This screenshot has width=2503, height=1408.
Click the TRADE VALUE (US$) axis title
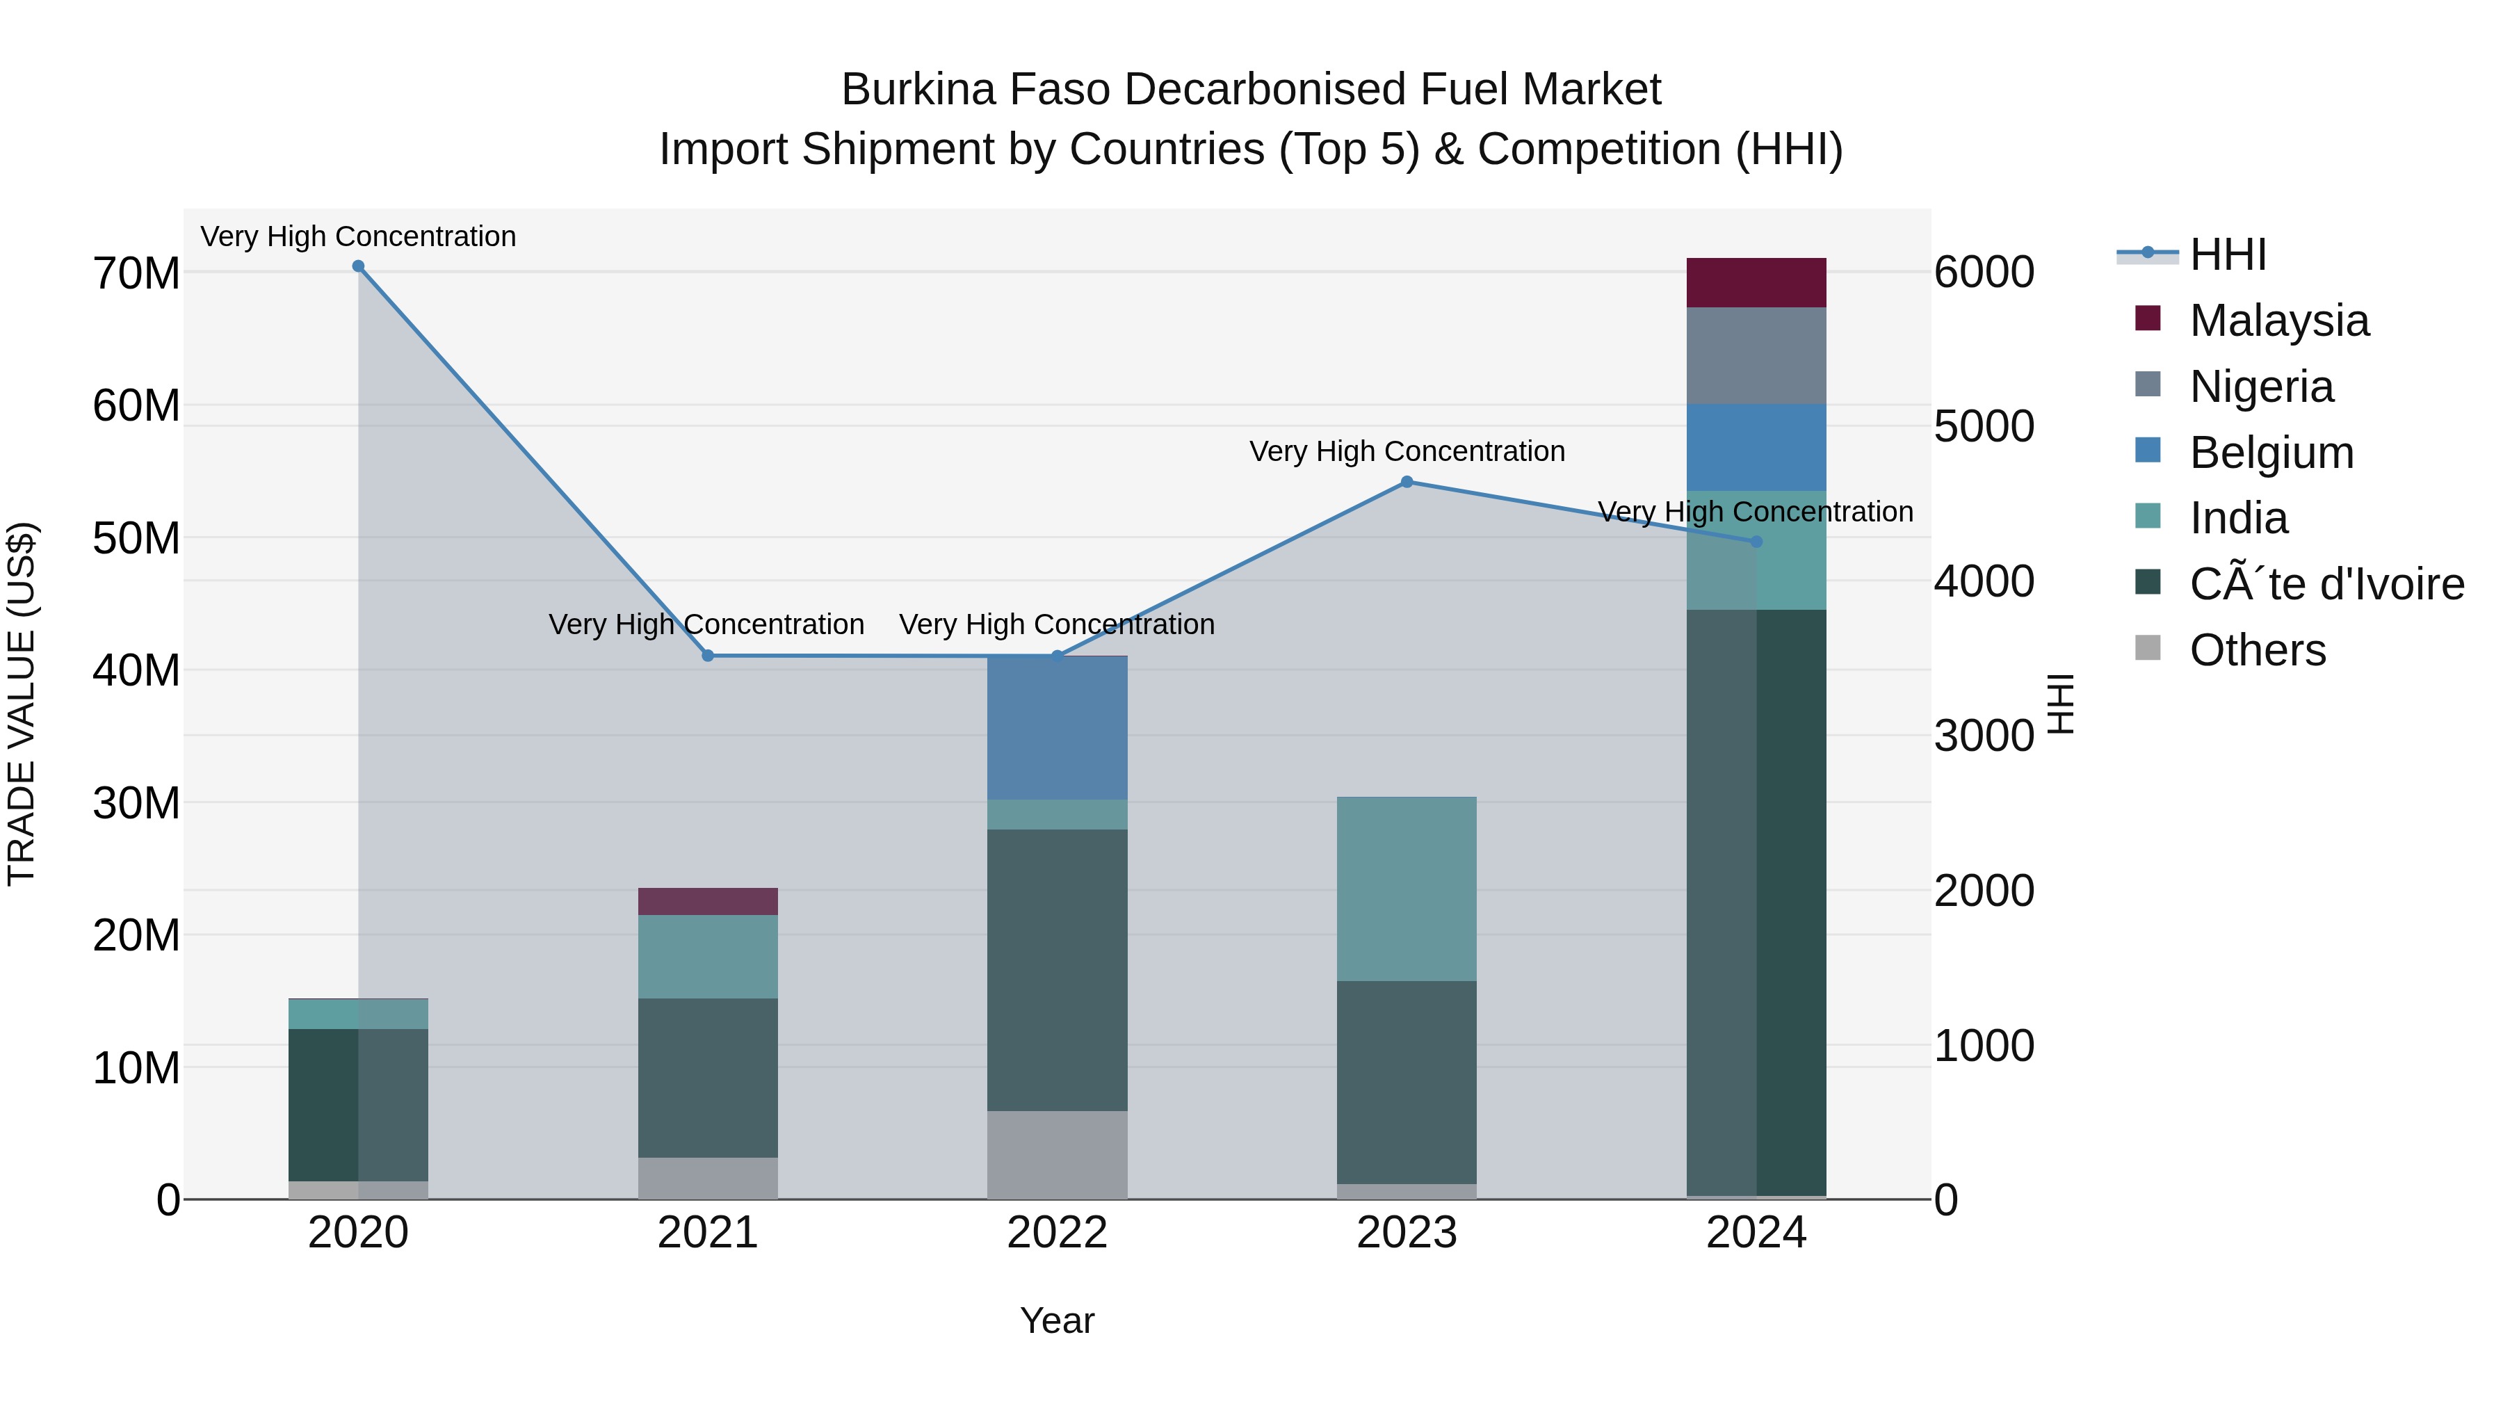point(22,704)
